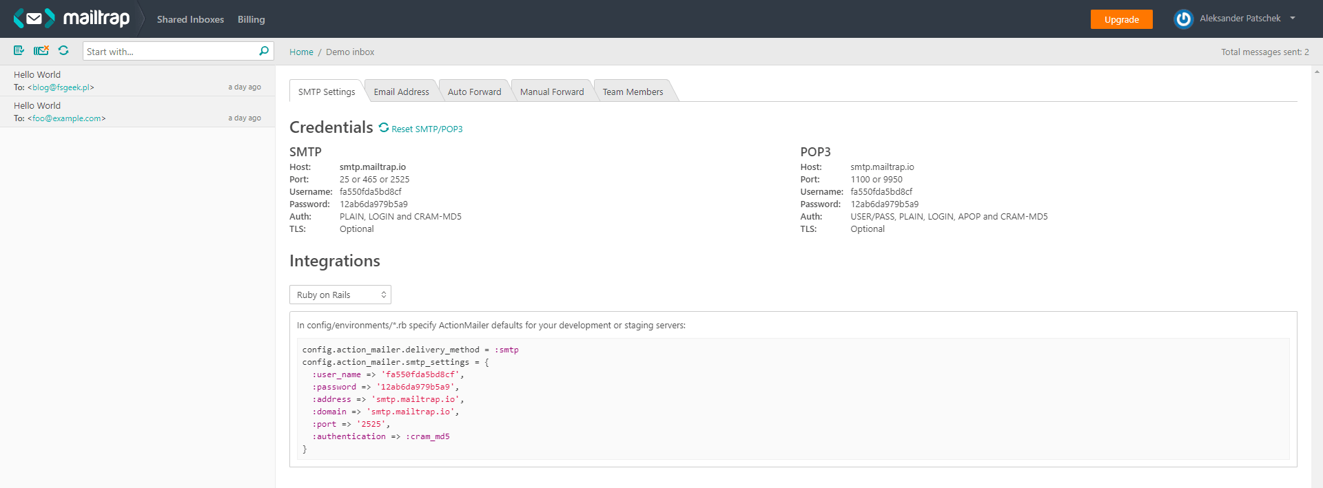Open the Billing menu item
1323x488 pixels.
(251, 19)
